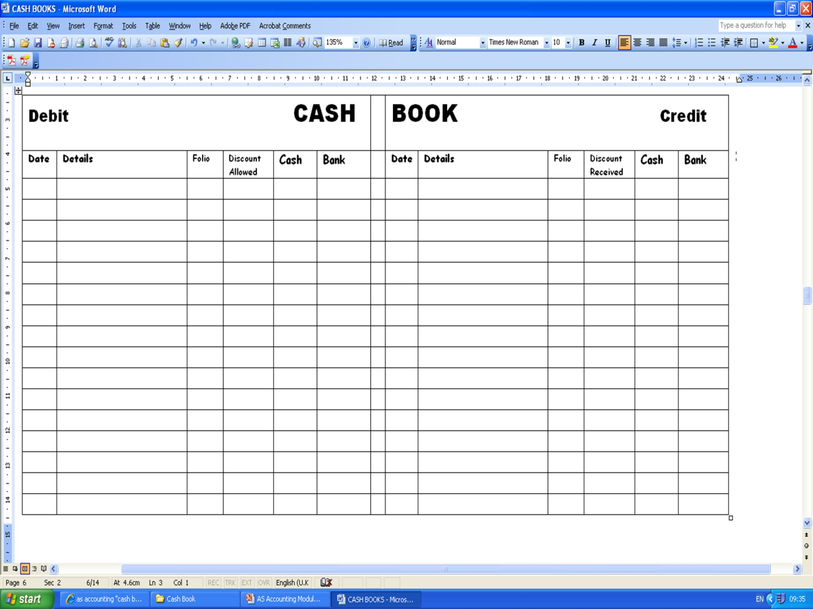Click the Numbering list icon
813x609 pixels.
(699, 42)
